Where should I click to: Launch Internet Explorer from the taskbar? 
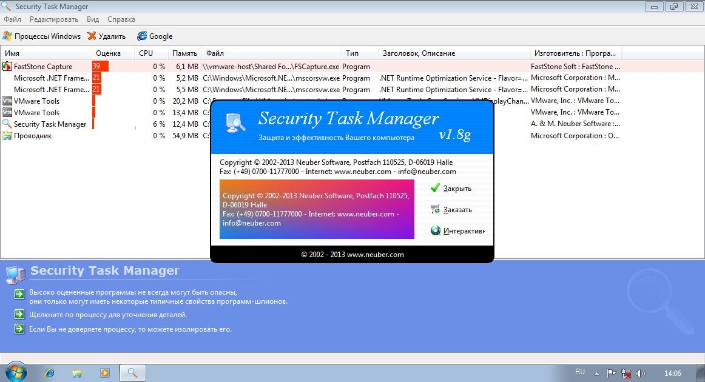50,373
